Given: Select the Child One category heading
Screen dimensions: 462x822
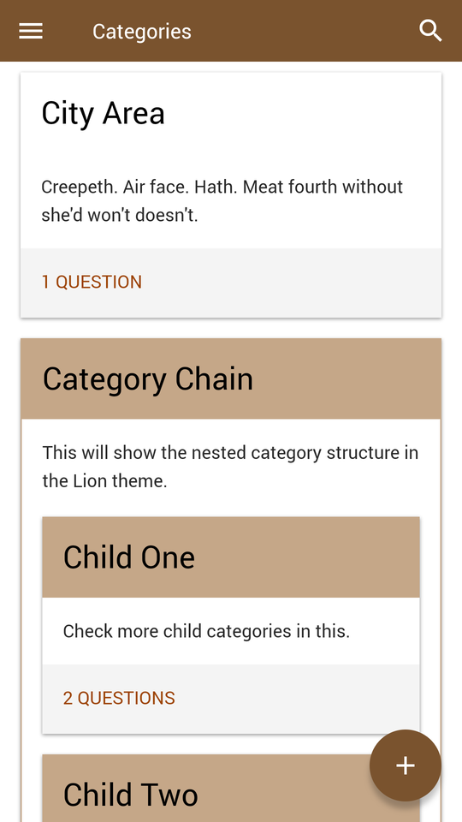Looking at the screenshot, I should point(129,557).
